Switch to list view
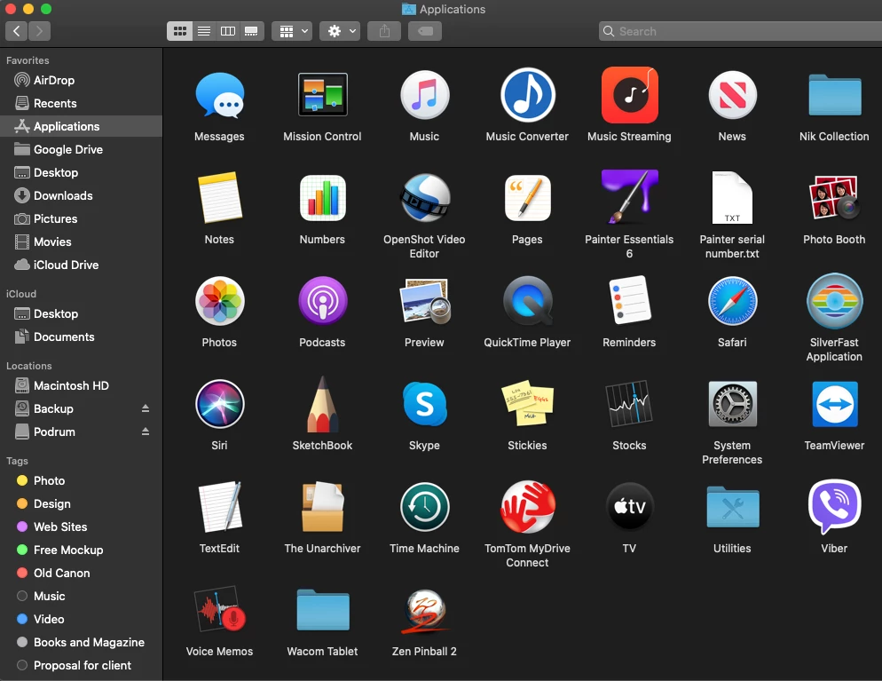 tap(203, 31)
